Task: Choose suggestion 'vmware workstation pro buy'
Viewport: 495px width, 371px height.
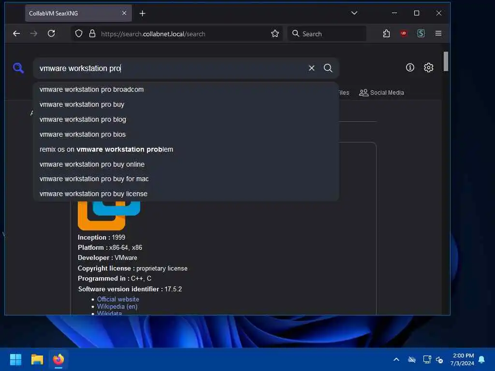Action: (x=186, y=104)
